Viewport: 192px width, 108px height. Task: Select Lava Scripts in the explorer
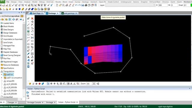[8, 42]
